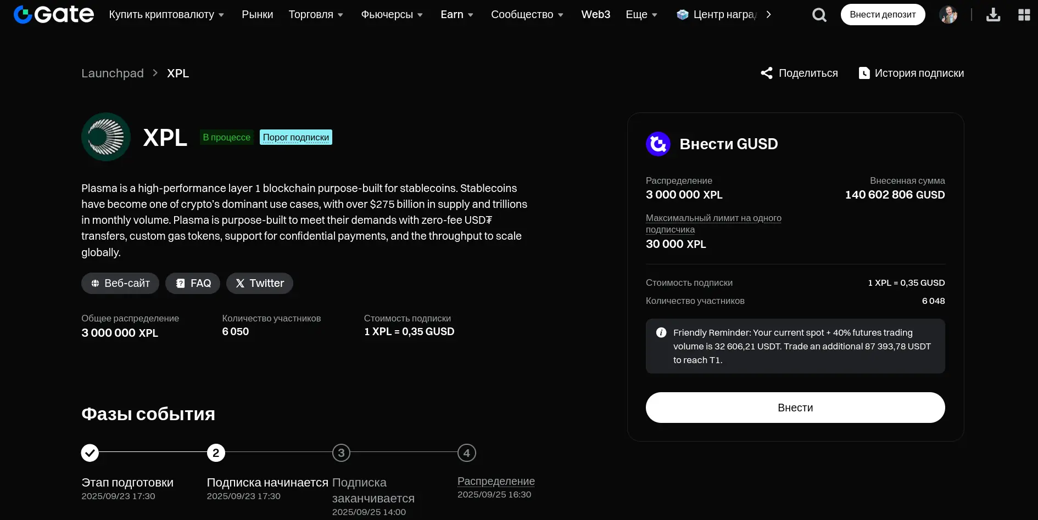
Task: Click phase step 3 marker
Action: 341,453
